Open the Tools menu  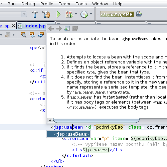pos(81,4)
